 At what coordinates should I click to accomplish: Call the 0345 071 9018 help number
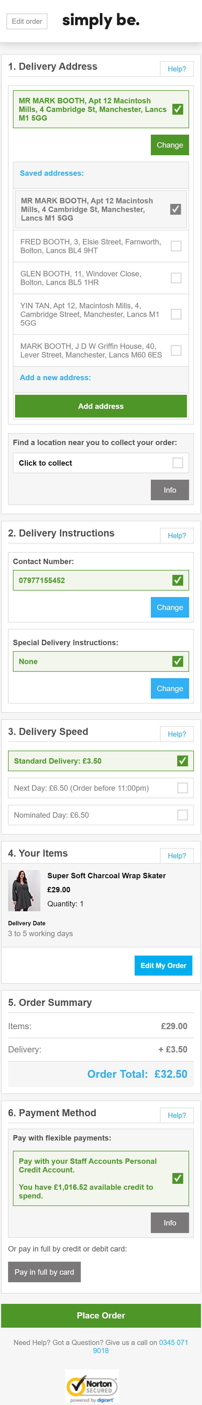click(x=173, y=1342)
